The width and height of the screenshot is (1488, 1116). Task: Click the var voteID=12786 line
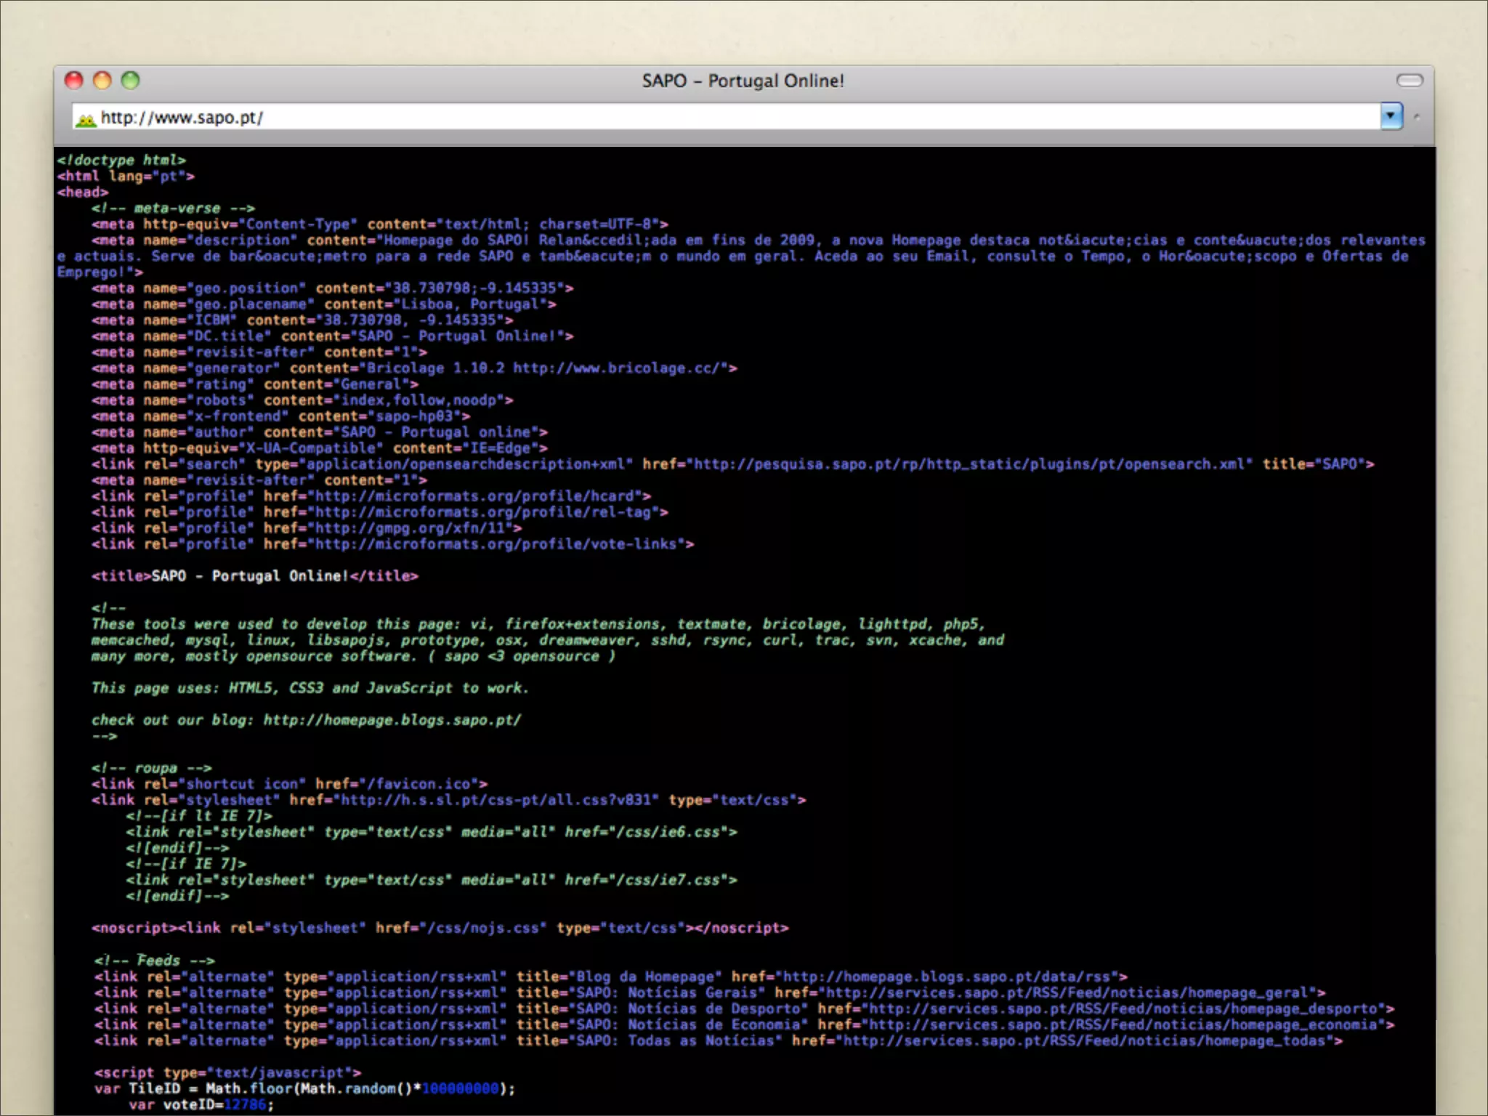point(201,1104)
